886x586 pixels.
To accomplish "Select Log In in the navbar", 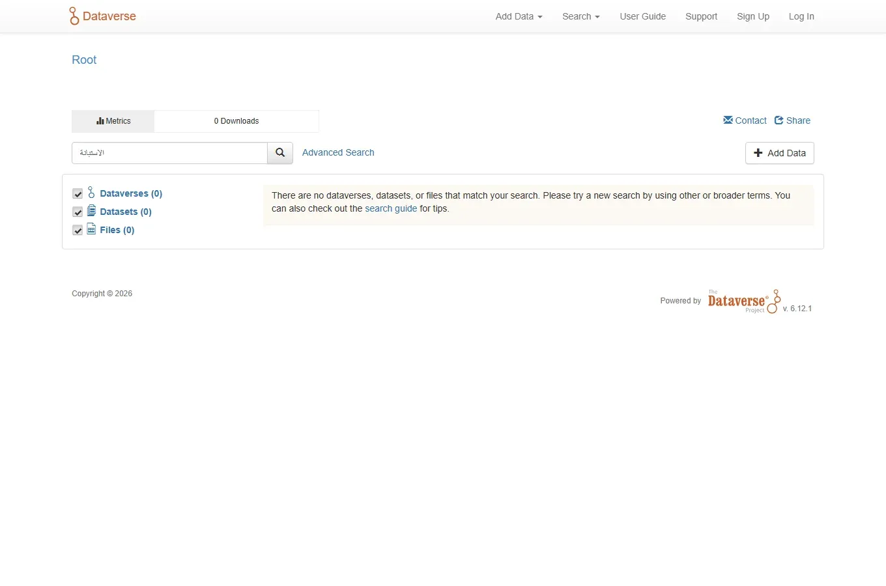I will 801,16.
